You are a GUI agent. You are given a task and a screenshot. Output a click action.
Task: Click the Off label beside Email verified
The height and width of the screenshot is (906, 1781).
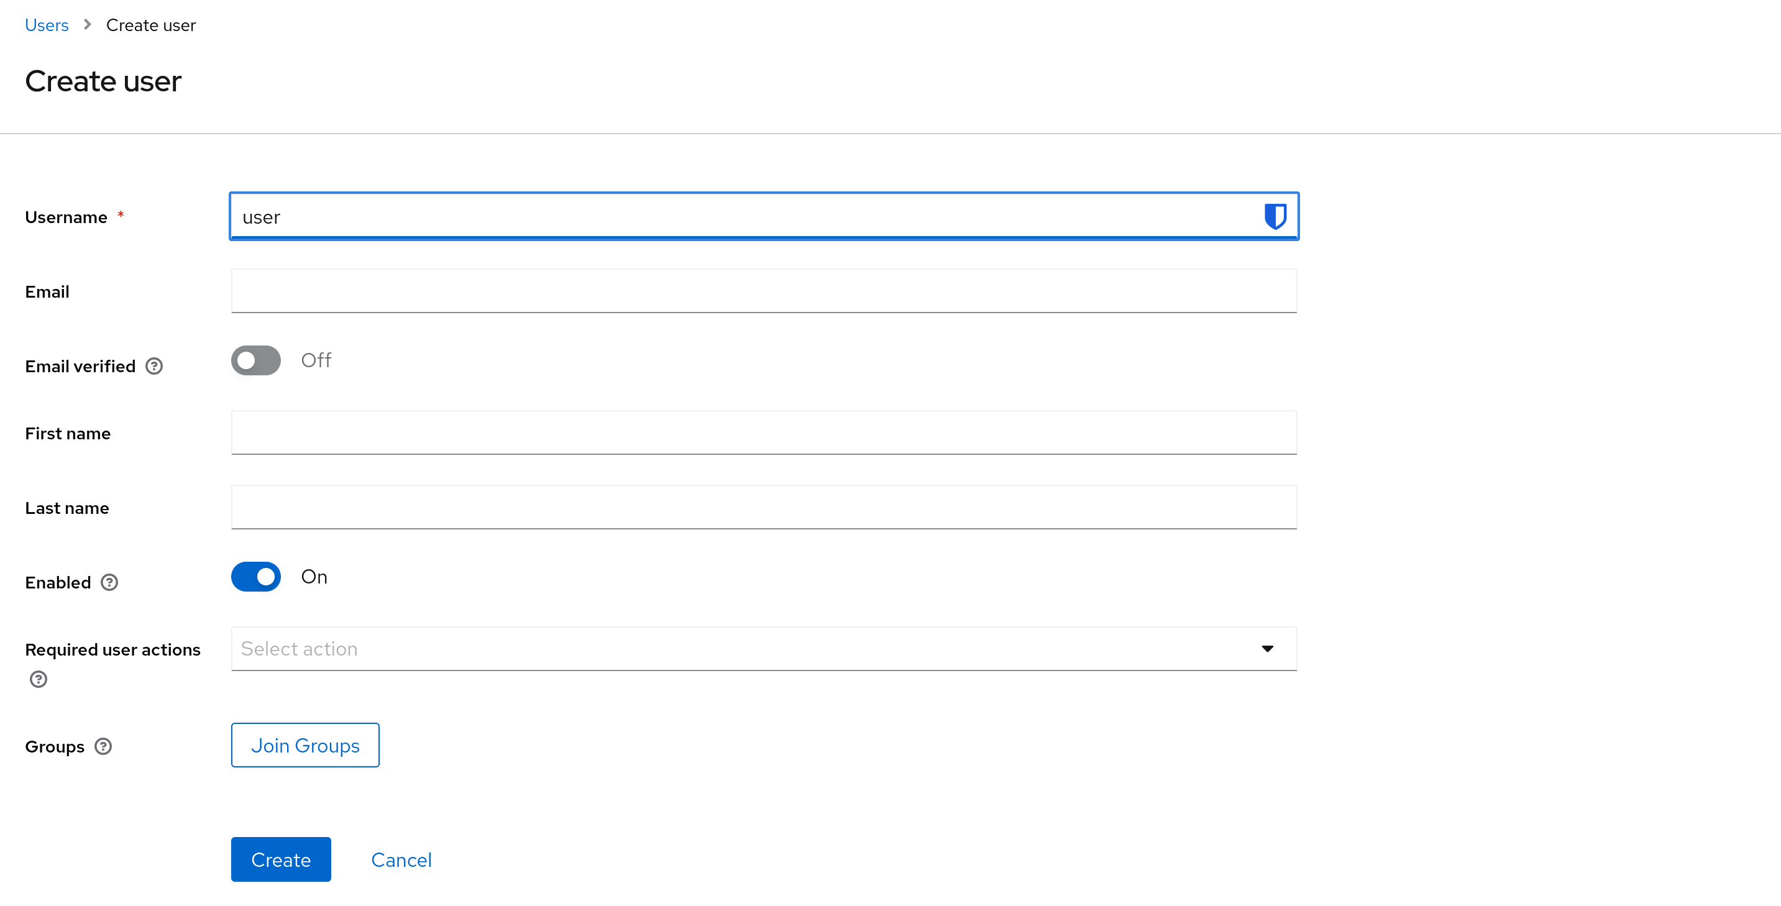316,360
